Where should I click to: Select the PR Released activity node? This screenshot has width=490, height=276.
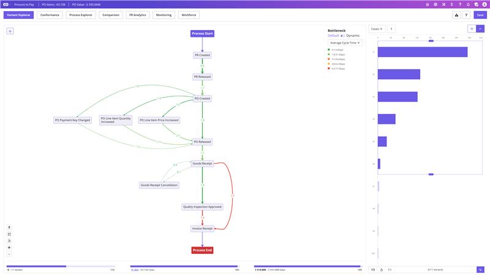click(202, 77)
